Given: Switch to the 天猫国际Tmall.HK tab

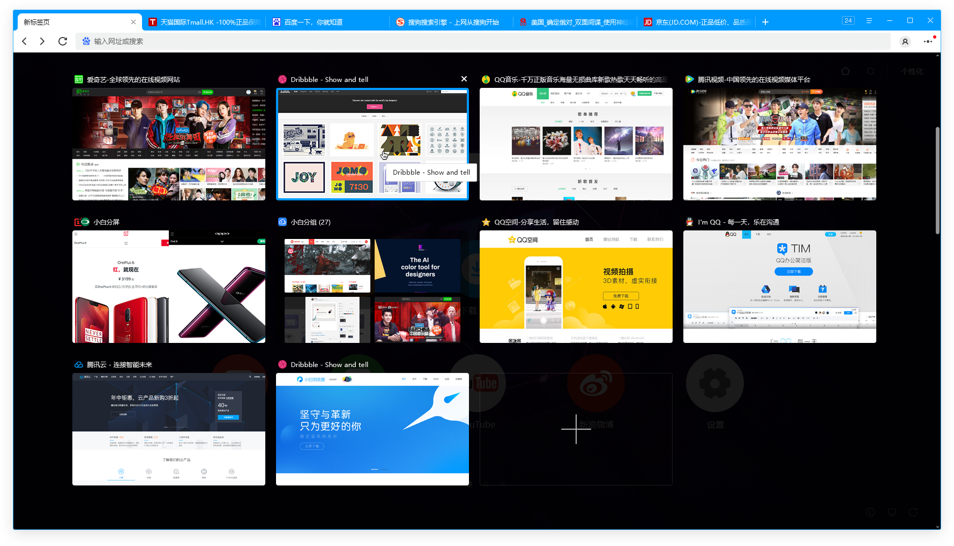Looking at the screenshot, I should (x=205, y=22).
